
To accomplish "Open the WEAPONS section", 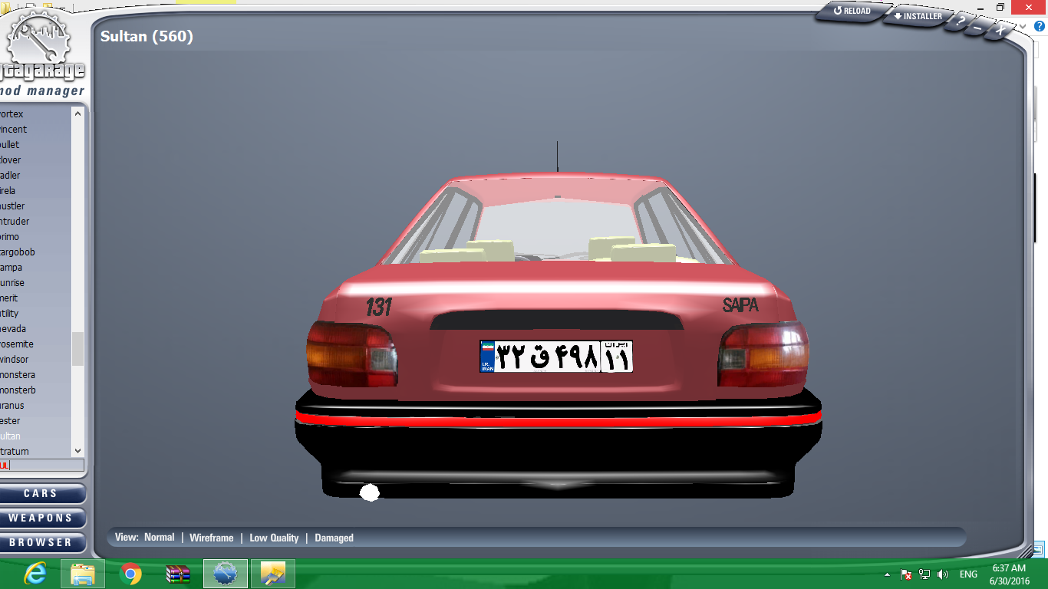I will click(41, 518).
